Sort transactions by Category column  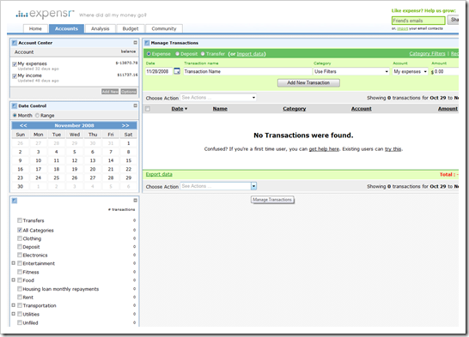tap(295, 109)
